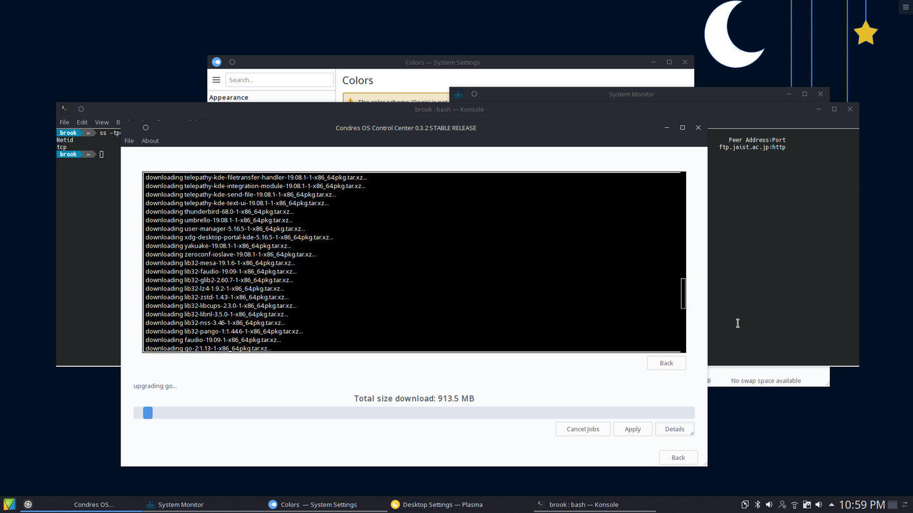Image resolution: width=913 pixels, height=513 pixels.
Task: Click 'downloading lib32-mesa-19.1.6-1' log line
Action: (x=220, y=263)
